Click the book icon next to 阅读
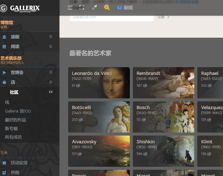223x176 pixels. coord(4,47)
